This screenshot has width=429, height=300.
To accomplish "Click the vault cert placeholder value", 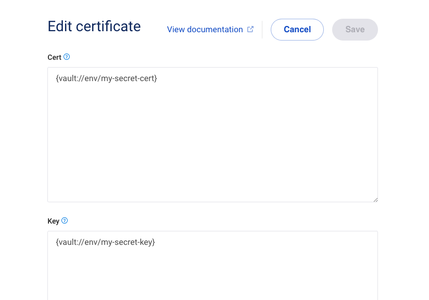I will 106,79.
